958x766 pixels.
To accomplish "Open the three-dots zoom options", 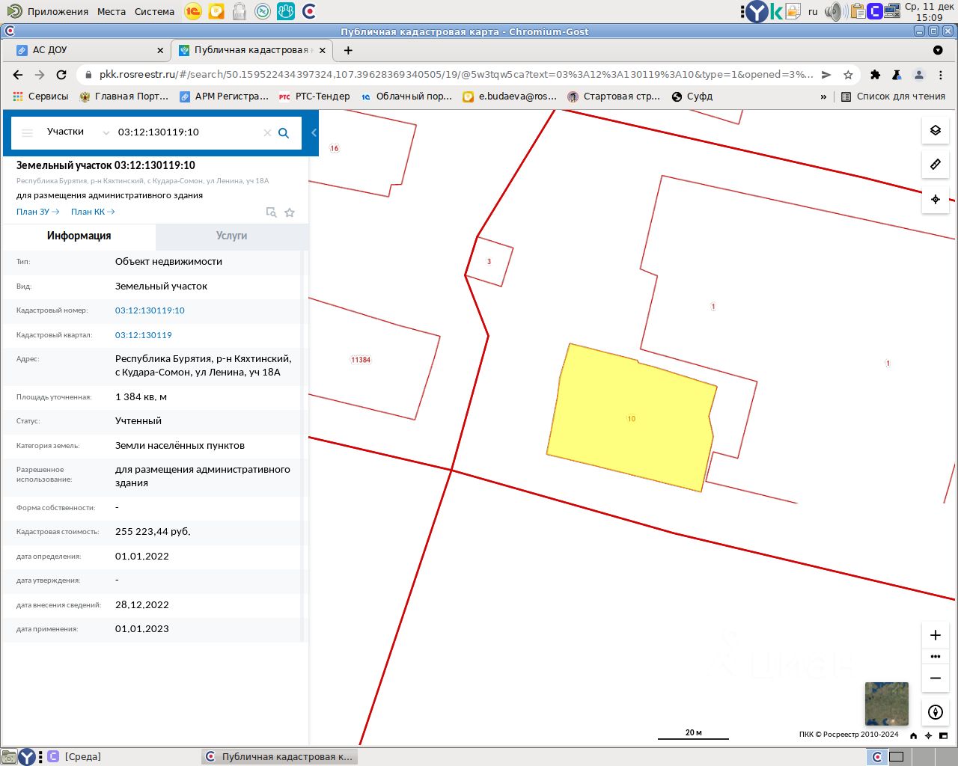I will pyautogui.click(x=936, y=657).
